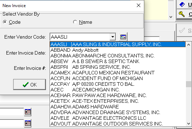Open the upper calendar date picker icon
The height and width of the screenshot is (129, 192).
coord(28,112)
